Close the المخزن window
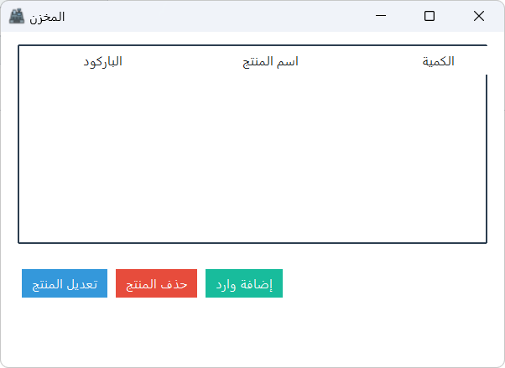The height and width of the screenshot is (368, 505). pyautogui.click(x=479, y=16)
